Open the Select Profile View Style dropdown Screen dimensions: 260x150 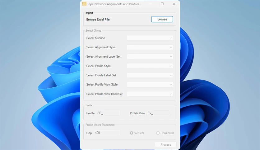point(150,85)
